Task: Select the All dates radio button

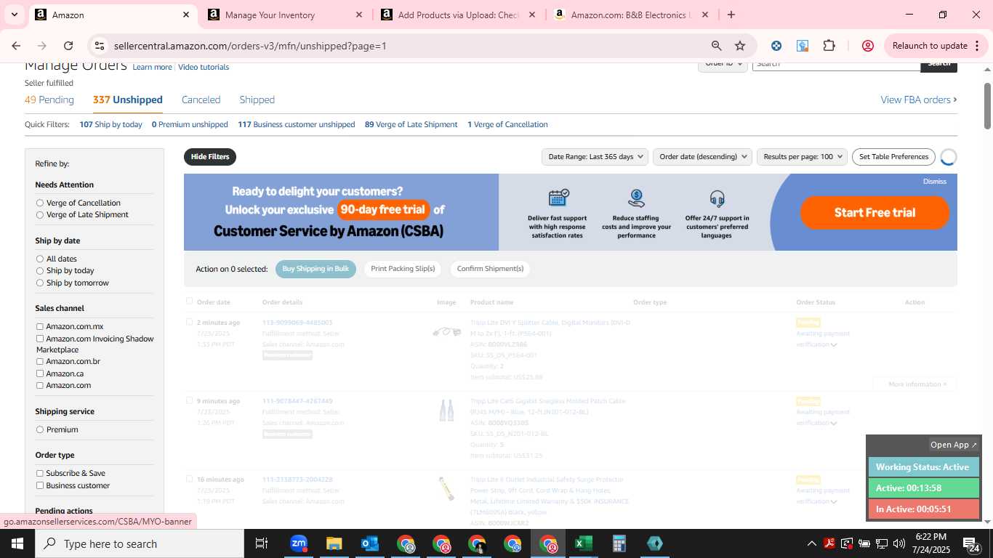Action: 40,259
